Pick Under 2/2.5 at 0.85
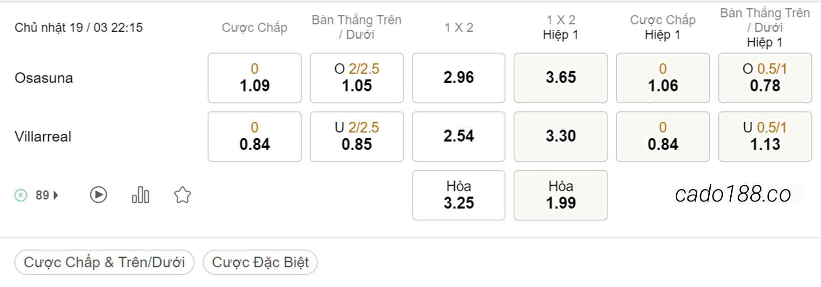Viewport: 821px width, 287px height. tap(357, 137)
